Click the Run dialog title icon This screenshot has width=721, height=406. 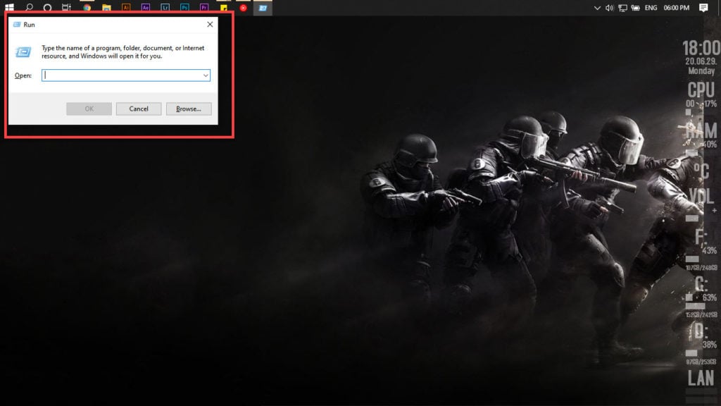(17, 25)
